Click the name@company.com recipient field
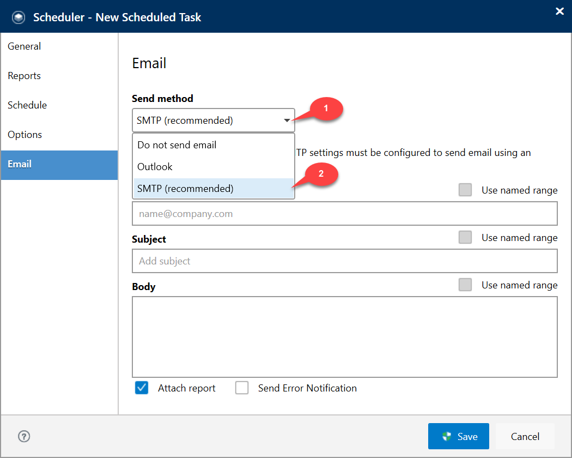 click(x=344, y=213)
